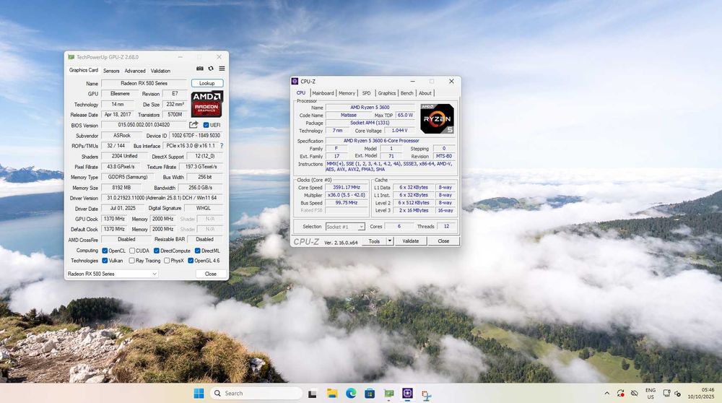The image size is (722, 403).
Task: Click the AMD Radeon Graphics logo
Action: click(x=207, y=104)
